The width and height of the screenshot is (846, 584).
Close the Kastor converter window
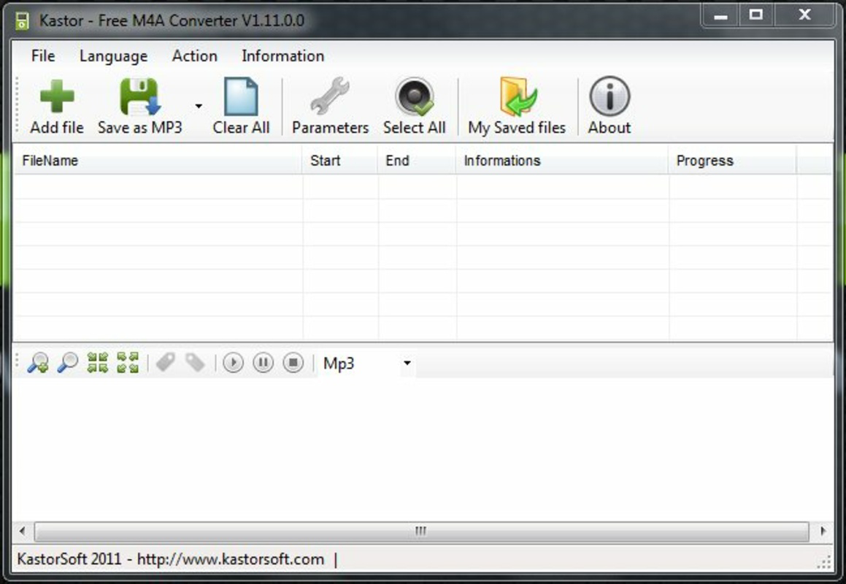click(804, 15)
